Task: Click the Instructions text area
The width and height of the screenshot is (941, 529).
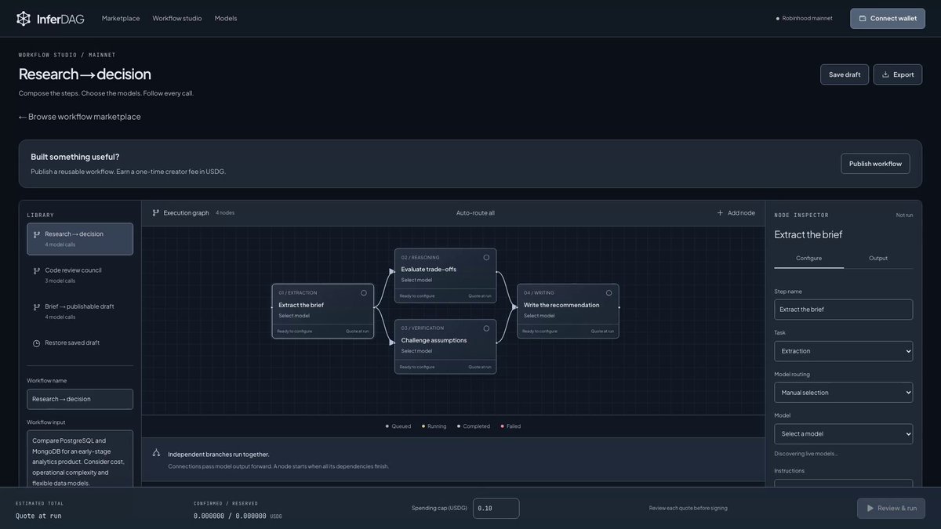Action: (x=844, y=484)
